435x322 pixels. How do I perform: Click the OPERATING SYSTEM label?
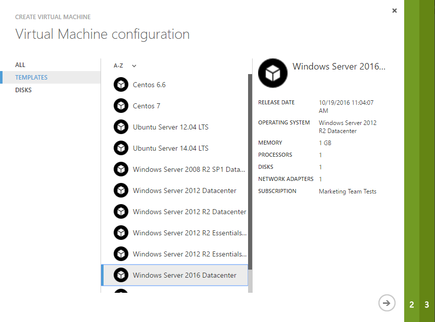click(x=284, y=122)
